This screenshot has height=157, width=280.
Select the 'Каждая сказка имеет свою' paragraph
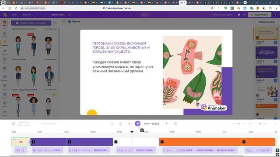[123, 67]
